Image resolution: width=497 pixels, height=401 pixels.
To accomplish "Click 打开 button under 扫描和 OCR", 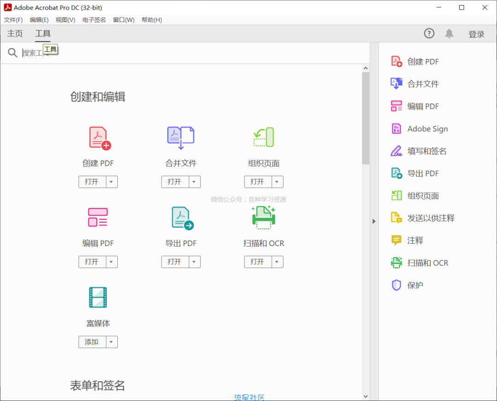I will pyautogui.click(x=258, y=262).
